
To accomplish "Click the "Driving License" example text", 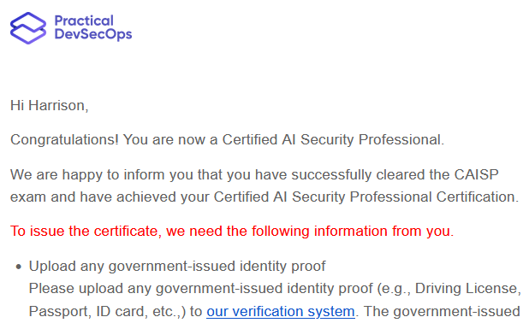I will point(466,288).
